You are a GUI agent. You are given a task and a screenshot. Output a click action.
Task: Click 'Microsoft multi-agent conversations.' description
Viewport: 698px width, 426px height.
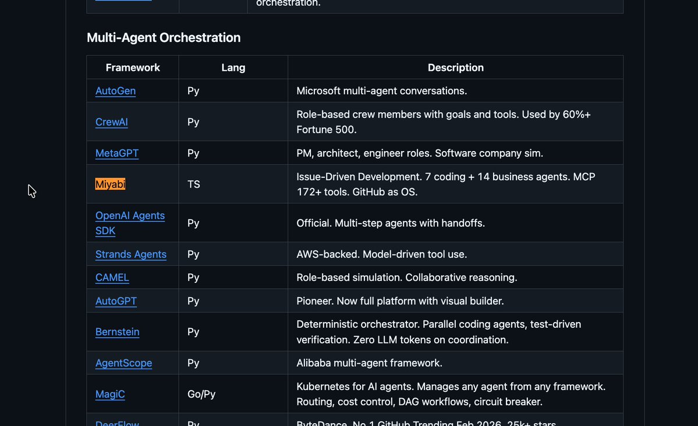point(381,91)
